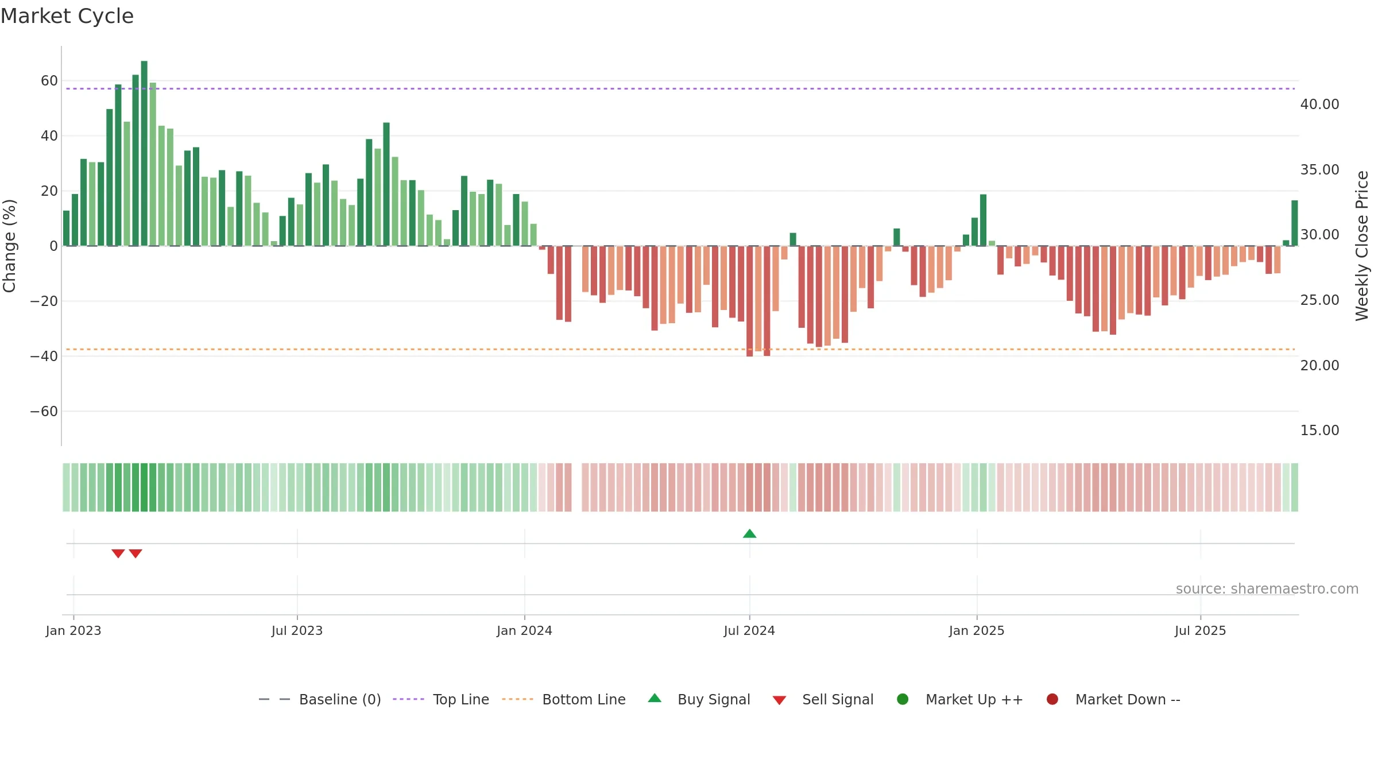Click the red Sell Signal triangle in the legend
This screenshot has height=775, width=1378.
(x=779, y=700)
